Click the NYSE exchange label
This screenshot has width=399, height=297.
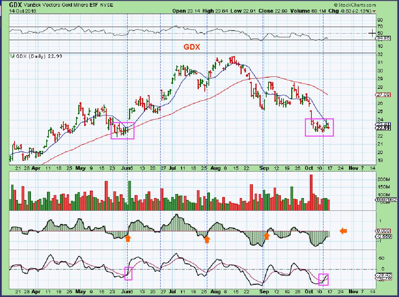(107, 5)
